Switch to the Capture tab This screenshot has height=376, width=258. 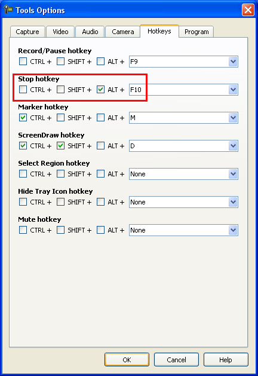coord(27,32)
